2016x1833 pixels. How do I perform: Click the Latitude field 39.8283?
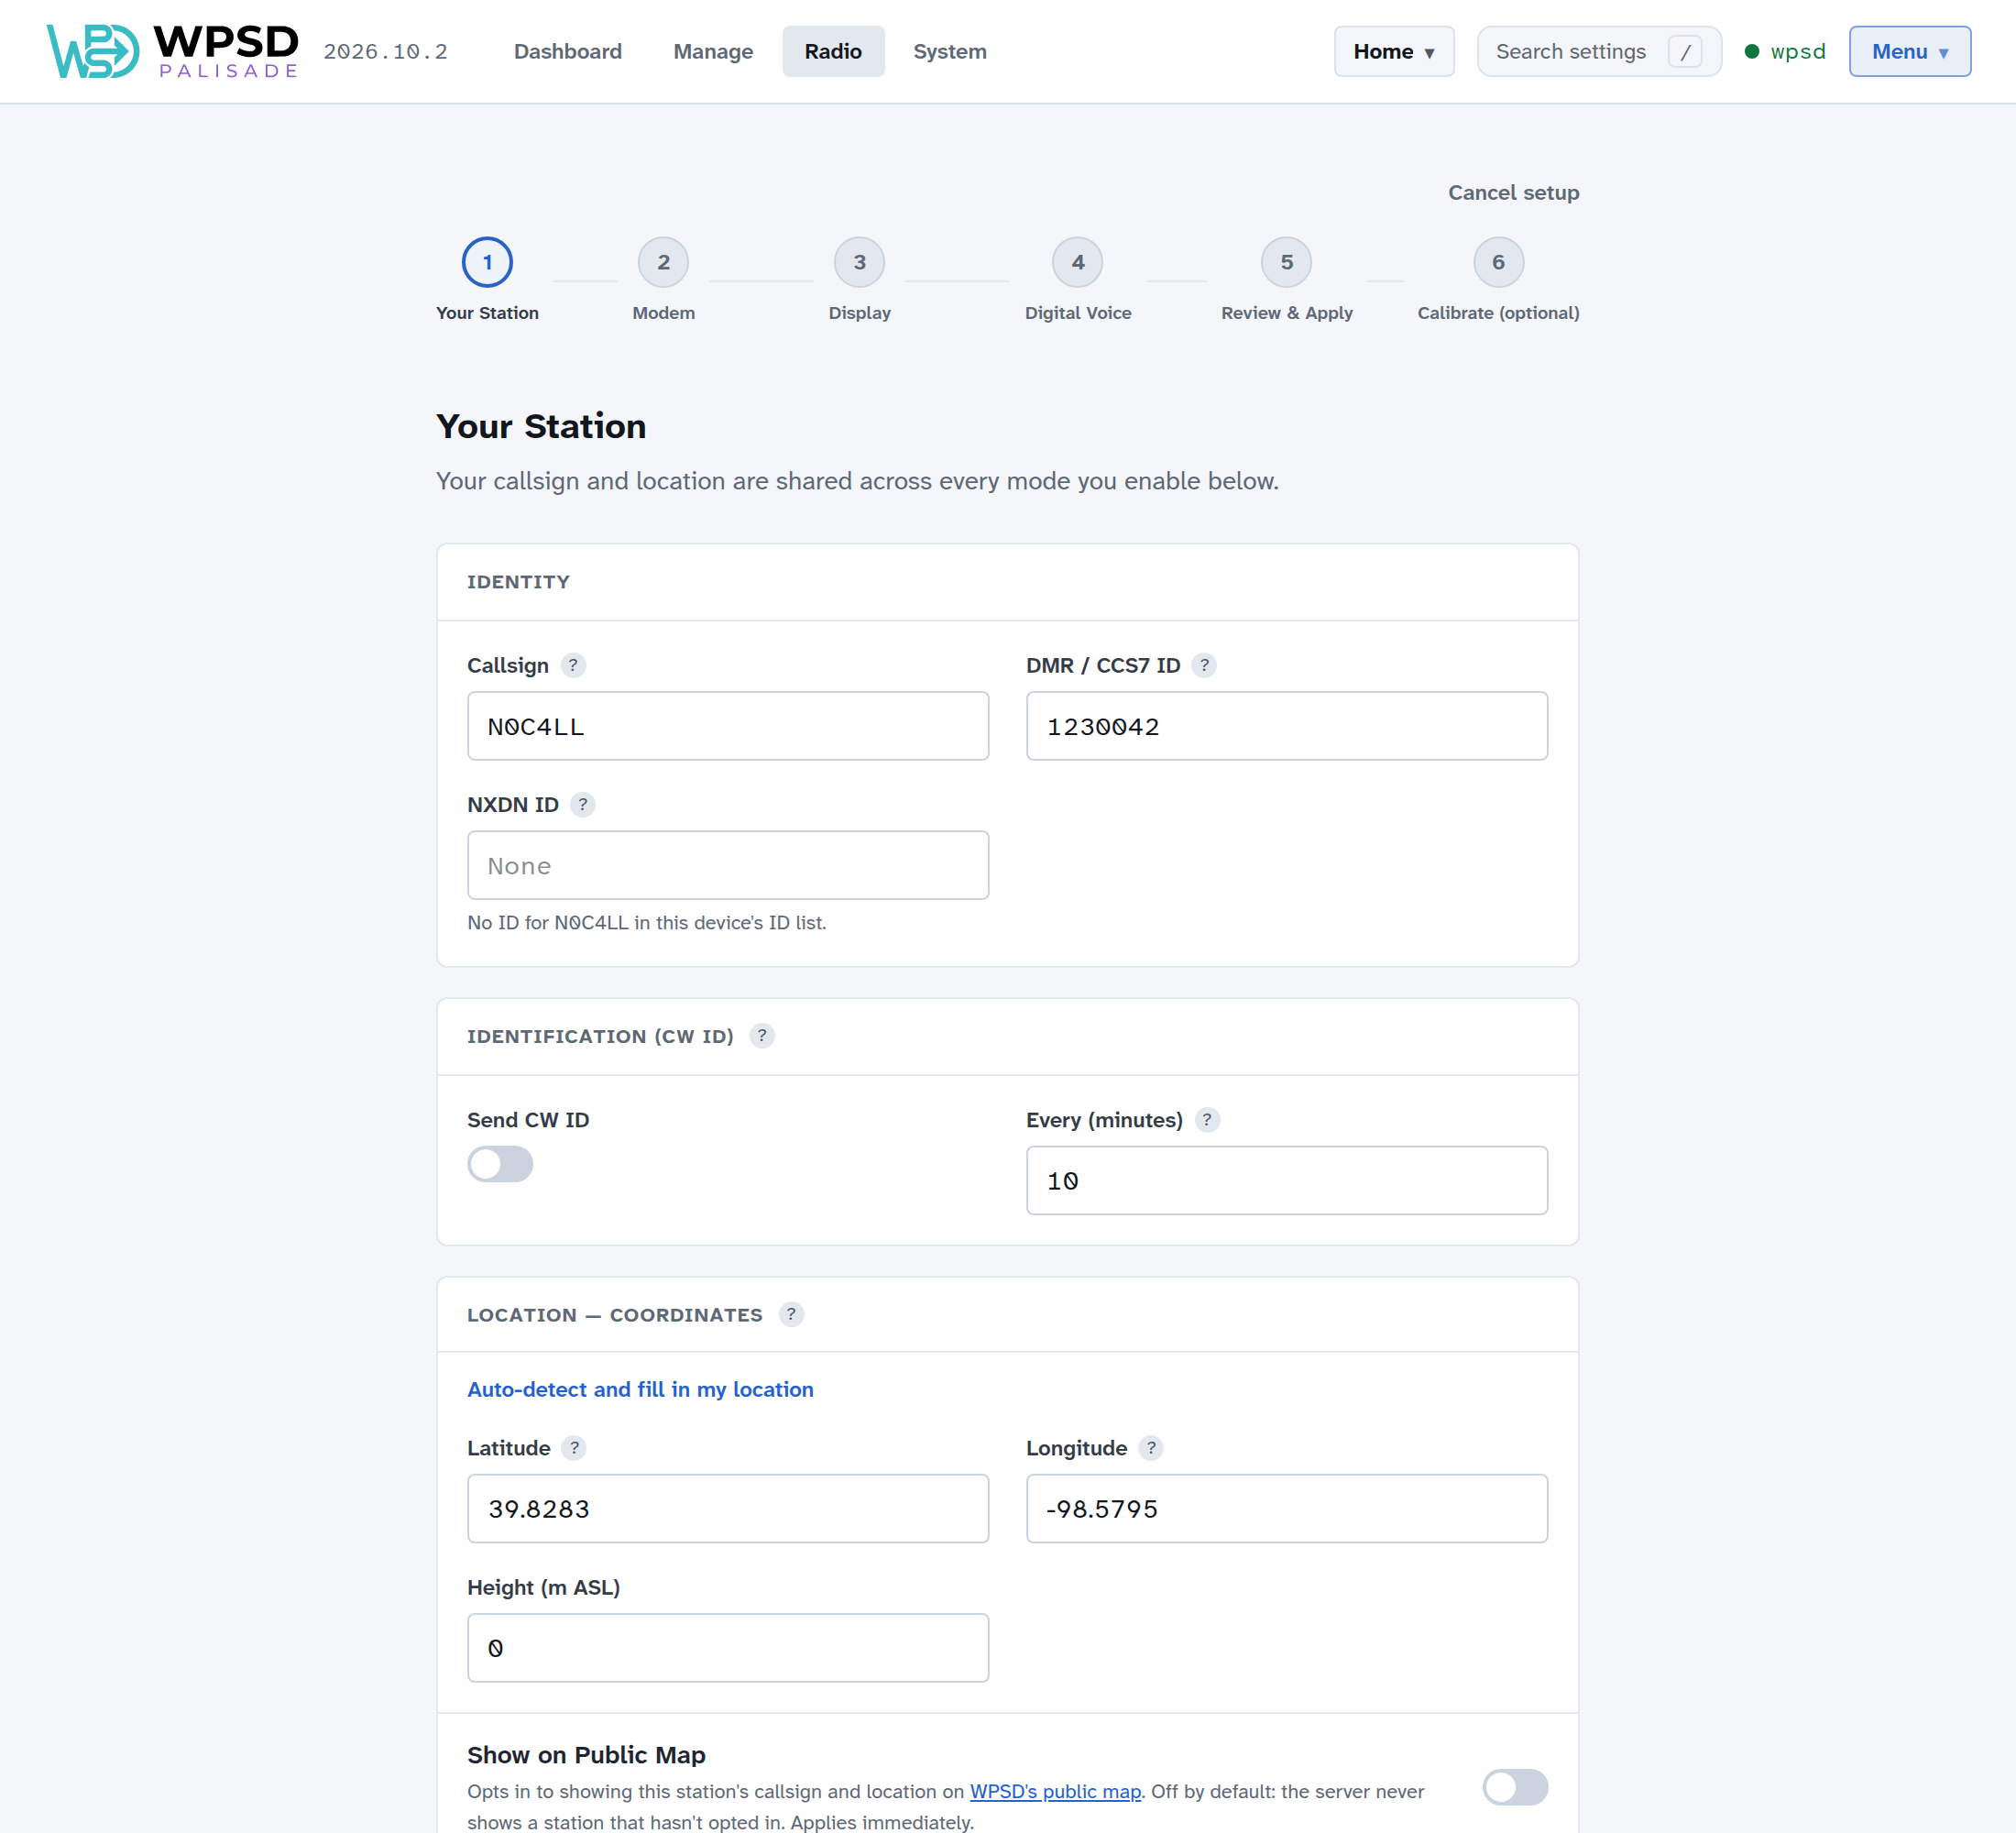pos(728,1508)
